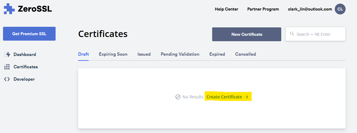Screen dimensions: 357x133
Task: Go to the Partner Program page
Action: [263, 9]
